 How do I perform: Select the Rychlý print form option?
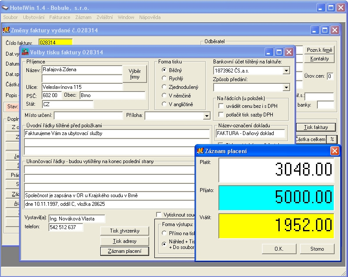(164, 79)
